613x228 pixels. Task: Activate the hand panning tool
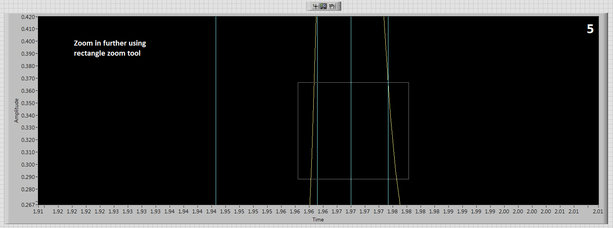coord(332,6)
